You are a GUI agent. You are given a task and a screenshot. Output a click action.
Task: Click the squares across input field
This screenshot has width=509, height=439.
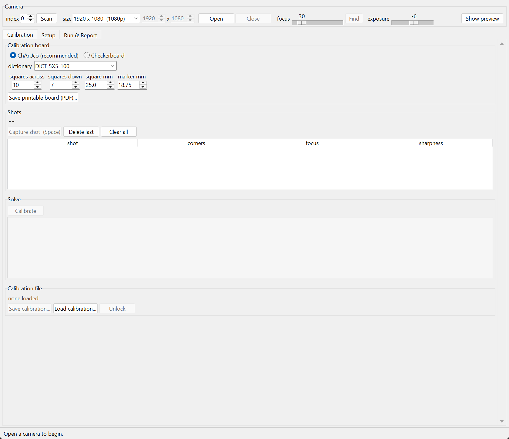coord(23,85)
